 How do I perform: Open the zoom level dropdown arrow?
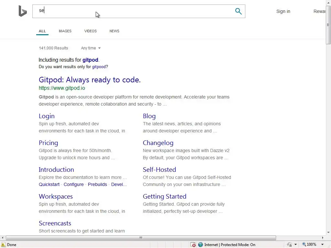322,245
